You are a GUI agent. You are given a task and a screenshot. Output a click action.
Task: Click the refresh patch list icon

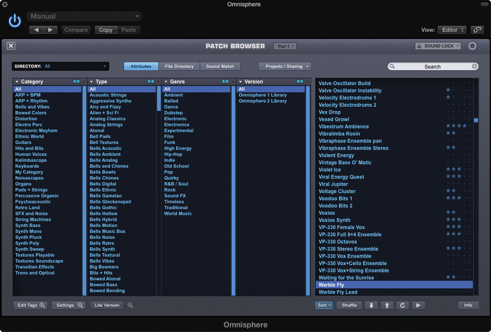click(403, 305)
